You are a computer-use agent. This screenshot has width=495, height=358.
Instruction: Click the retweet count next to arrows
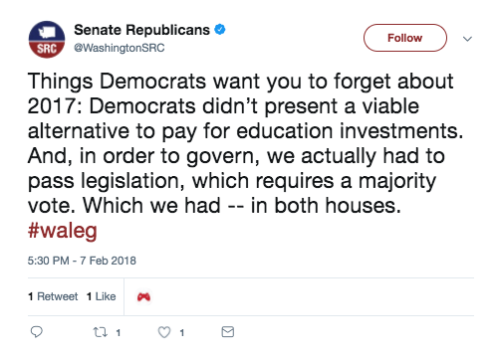119,333
